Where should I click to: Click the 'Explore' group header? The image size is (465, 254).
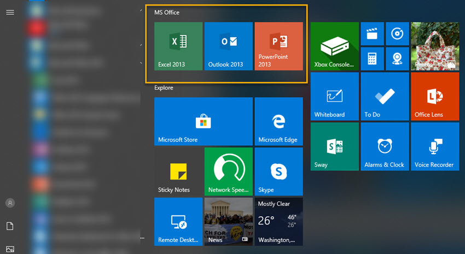click(x=164, y=87)
